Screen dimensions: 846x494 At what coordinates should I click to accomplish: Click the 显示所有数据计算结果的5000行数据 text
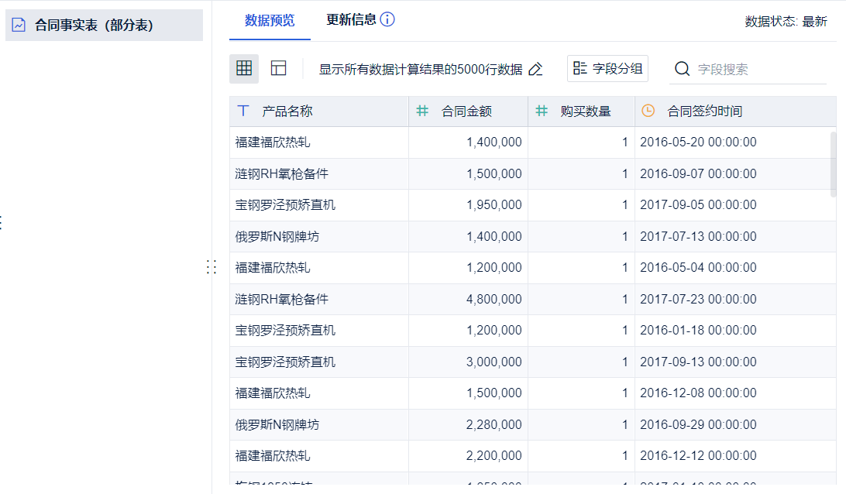(421, 70)
